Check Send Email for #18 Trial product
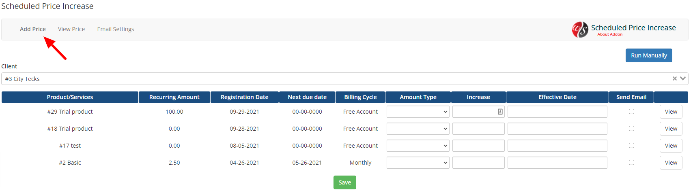 pos(631,129)
